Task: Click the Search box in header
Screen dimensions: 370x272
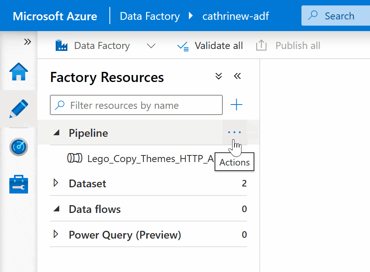Action: [x=335, y=16]
